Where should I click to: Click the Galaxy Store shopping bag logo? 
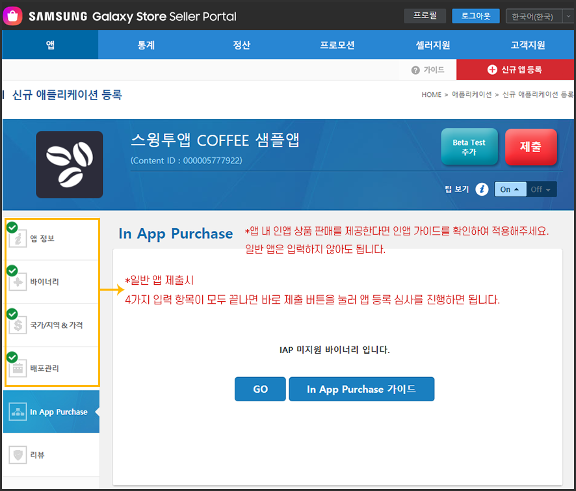[12, 16]
